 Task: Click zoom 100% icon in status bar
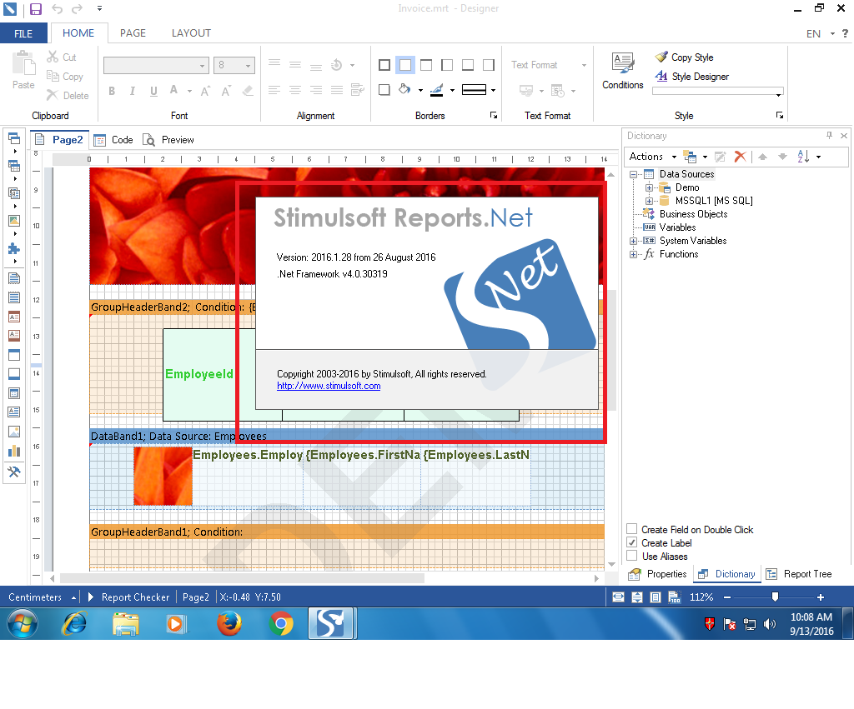[674, 597]
